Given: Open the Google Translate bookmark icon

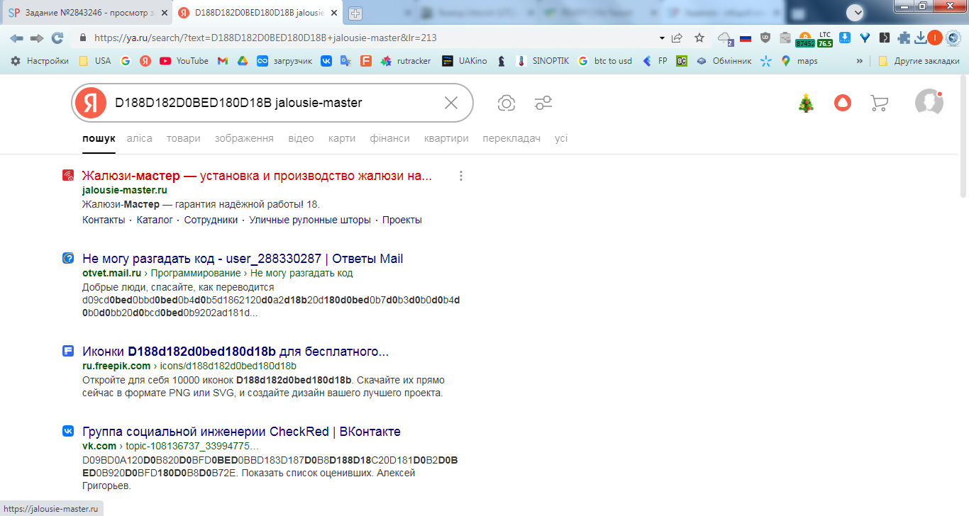Looking at the screenshot, I should coord(346,61).
